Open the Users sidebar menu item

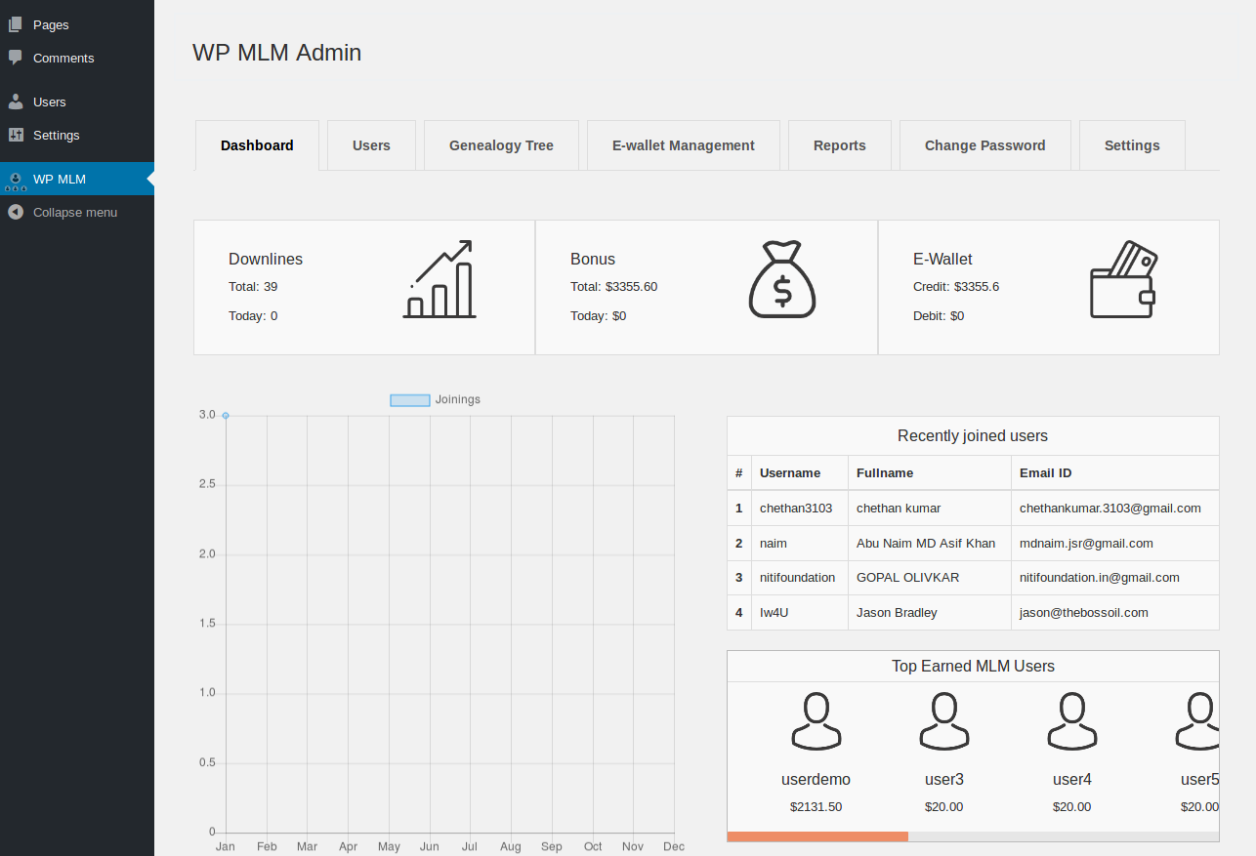(x=77, y=102)
